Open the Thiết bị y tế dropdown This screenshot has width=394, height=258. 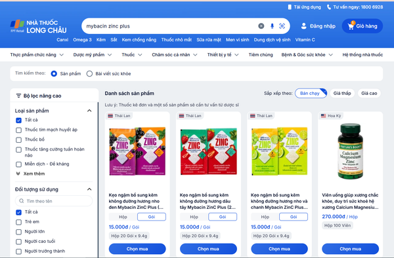223,54
